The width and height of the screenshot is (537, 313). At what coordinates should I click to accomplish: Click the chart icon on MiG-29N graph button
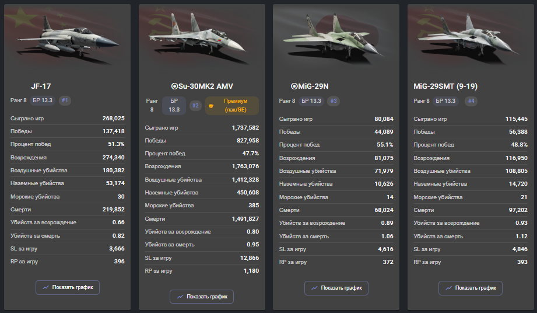pos(314,288)
